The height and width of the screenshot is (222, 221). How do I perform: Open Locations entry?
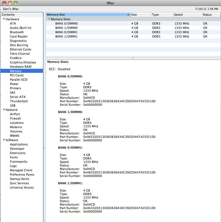17,123
